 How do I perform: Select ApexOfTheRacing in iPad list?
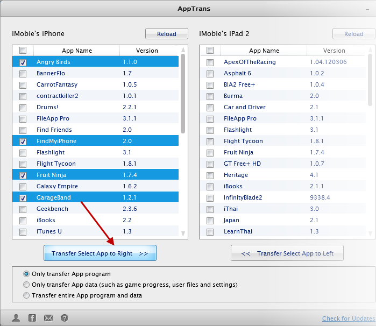(x=283, y=62)
